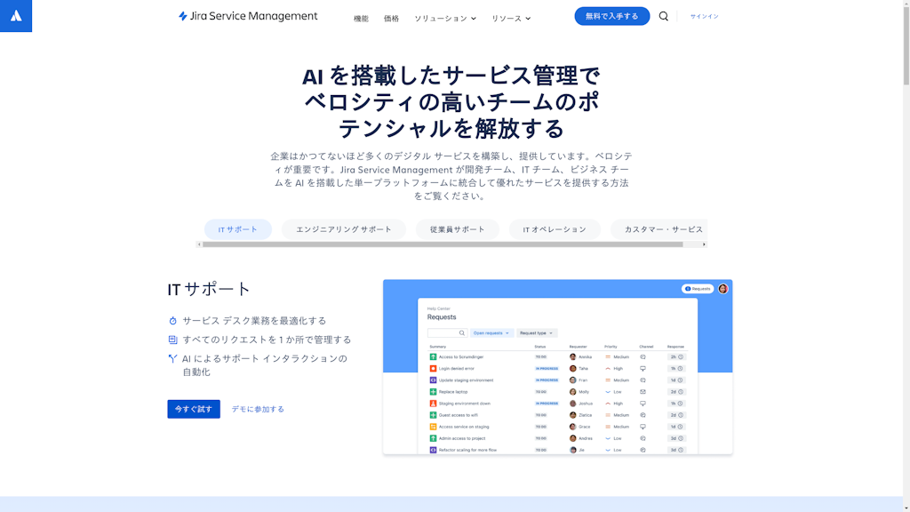
Task: Click the user avatar in the Help Center header
Action: pyautogui.click(x=722, y=289)
